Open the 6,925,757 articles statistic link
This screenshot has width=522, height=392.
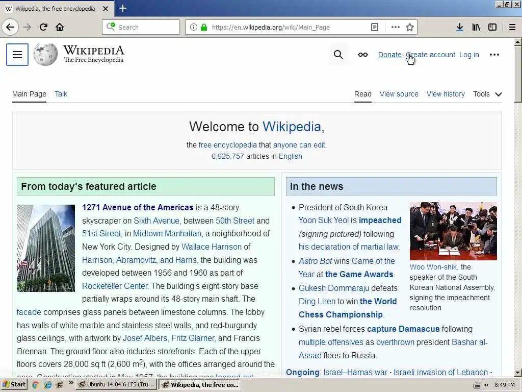pos(228,156)
